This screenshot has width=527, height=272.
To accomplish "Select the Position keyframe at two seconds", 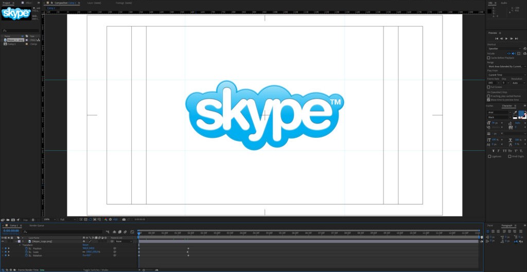I will point(188,248).
